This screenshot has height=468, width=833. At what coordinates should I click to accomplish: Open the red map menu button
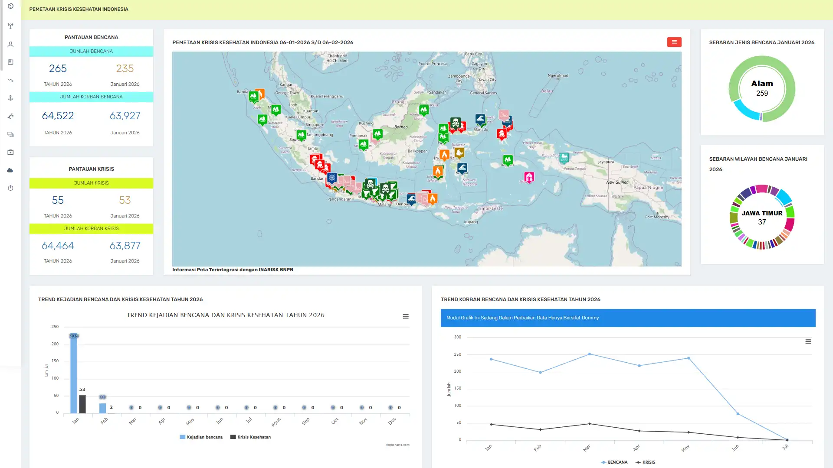(674, 42)
